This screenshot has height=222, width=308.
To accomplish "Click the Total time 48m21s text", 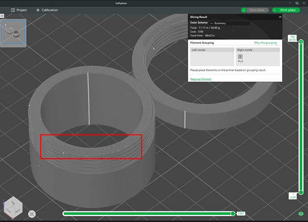I will [202, 36].
